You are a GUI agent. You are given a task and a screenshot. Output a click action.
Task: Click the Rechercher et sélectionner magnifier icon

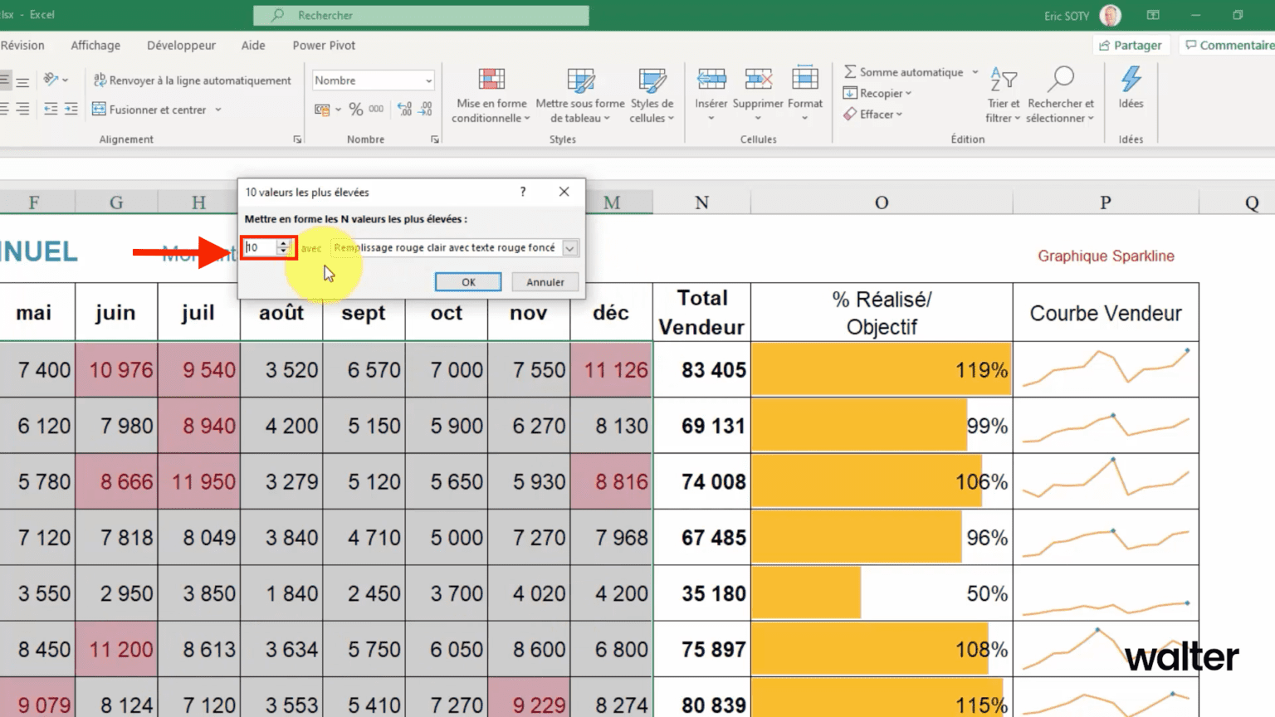[1060, 80]
